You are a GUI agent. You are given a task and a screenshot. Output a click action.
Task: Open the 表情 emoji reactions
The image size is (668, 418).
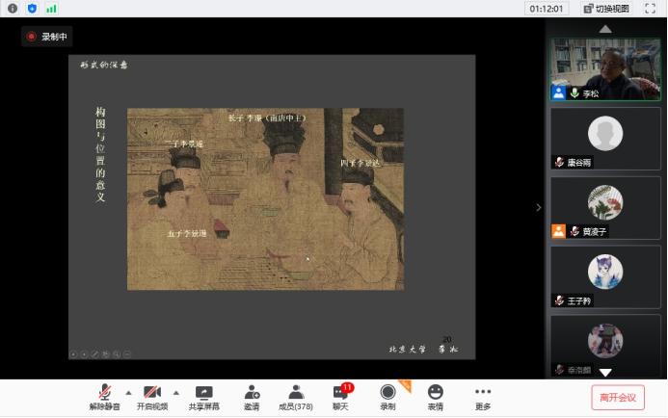(x=436, y=397)
